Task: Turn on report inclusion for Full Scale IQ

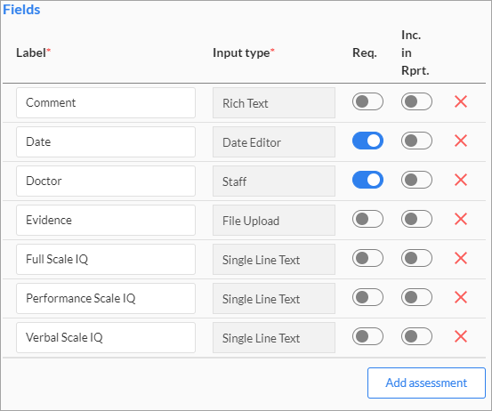Action: coord(416,258)
